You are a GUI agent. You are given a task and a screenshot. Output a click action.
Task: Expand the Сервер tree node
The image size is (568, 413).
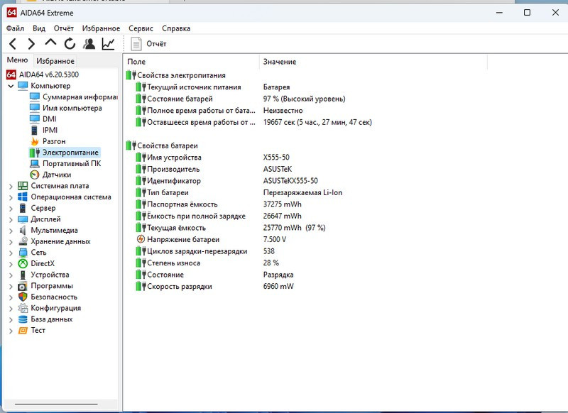(x=11, y=209)
